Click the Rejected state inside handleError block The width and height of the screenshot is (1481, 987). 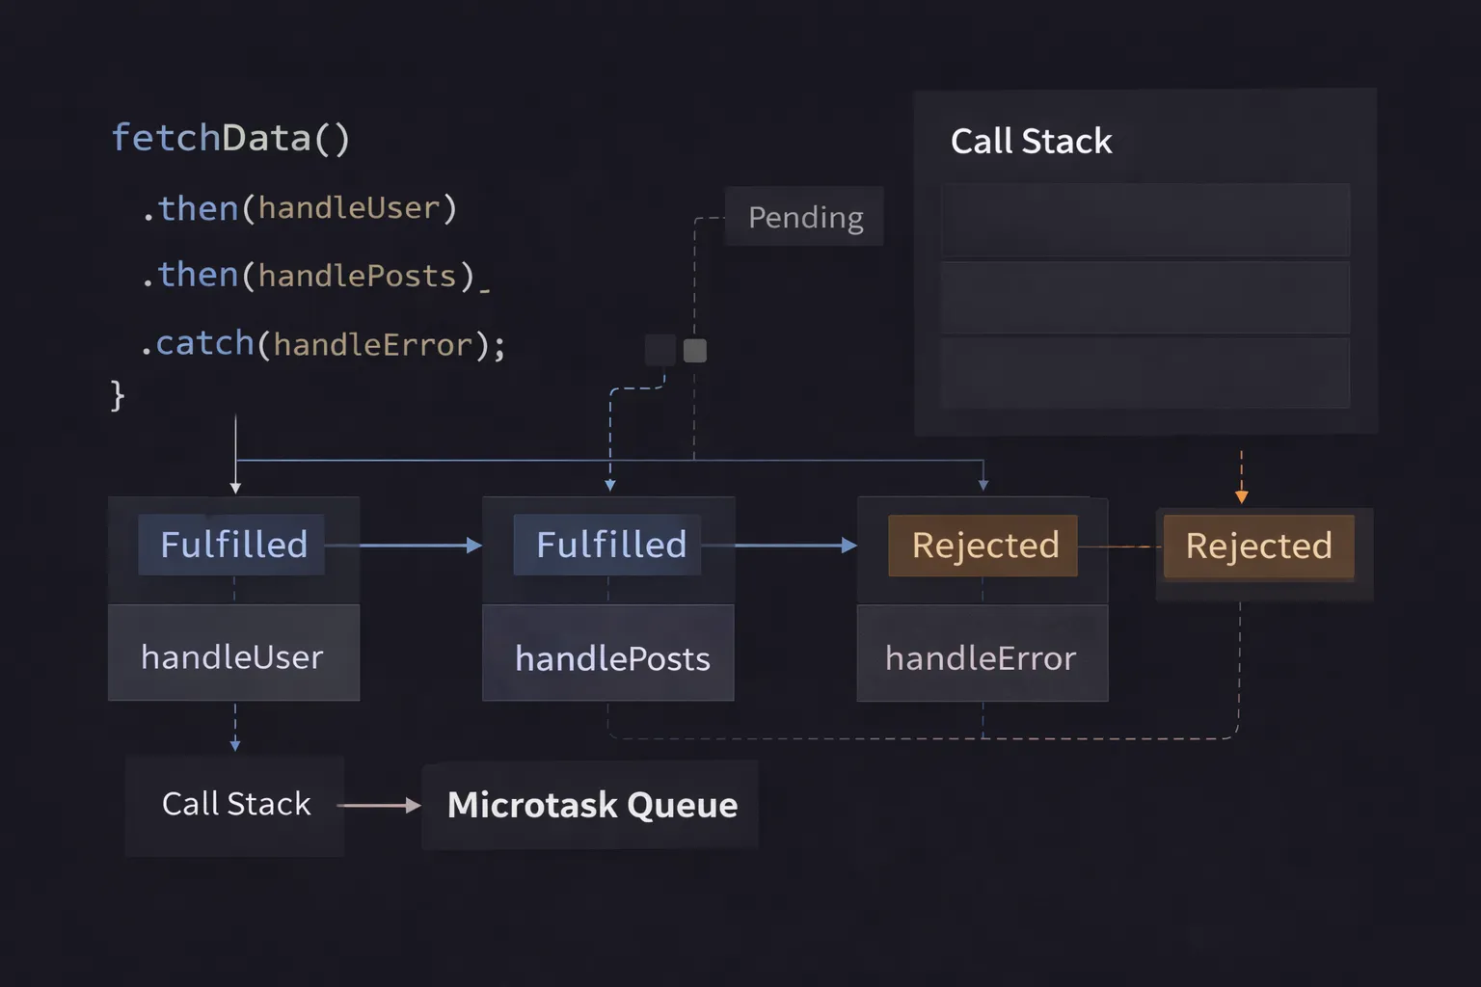coord(983,545)
